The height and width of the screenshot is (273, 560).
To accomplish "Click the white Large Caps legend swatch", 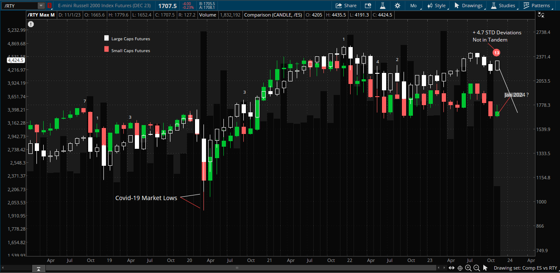I will tap(106, 38).
